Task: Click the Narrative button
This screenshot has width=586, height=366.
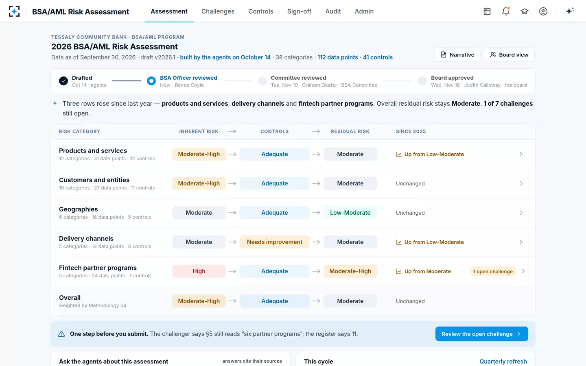Action: tap(457, 54)
